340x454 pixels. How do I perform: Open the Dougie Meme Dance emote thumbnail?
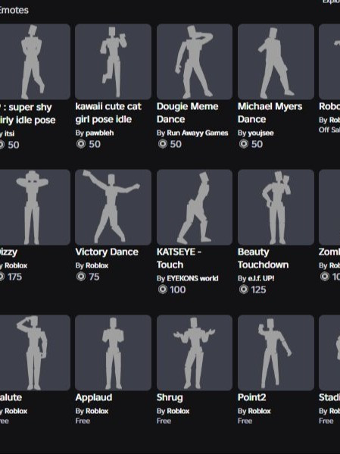pos(195,61)
